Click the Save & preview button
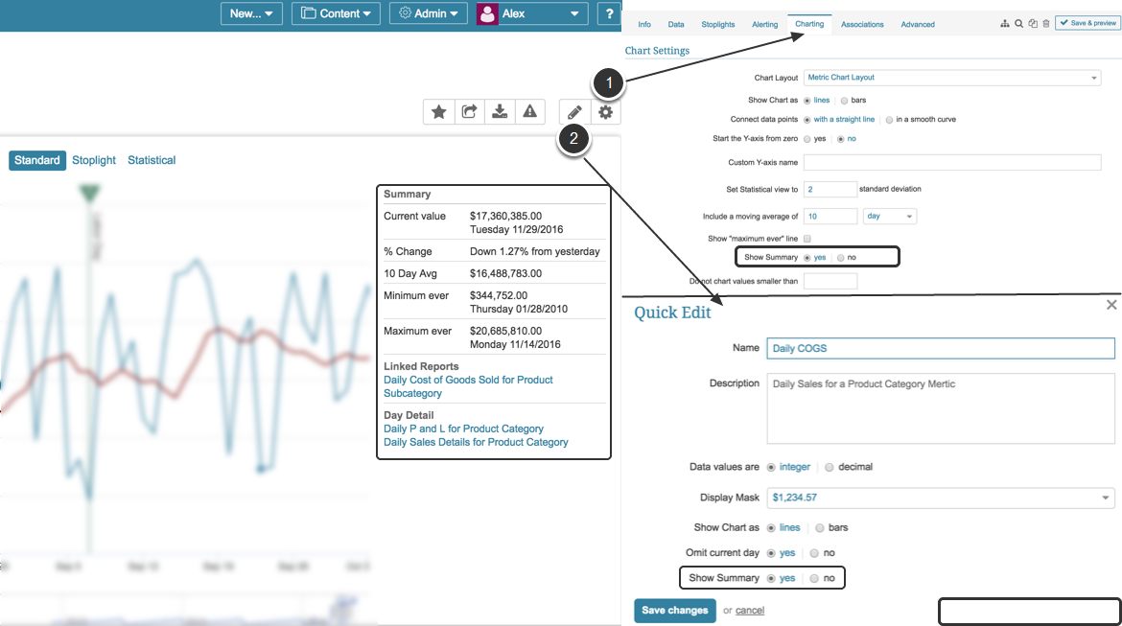Image resolution: width=1122 pixels, height=626 pixels. (1087, 23)
